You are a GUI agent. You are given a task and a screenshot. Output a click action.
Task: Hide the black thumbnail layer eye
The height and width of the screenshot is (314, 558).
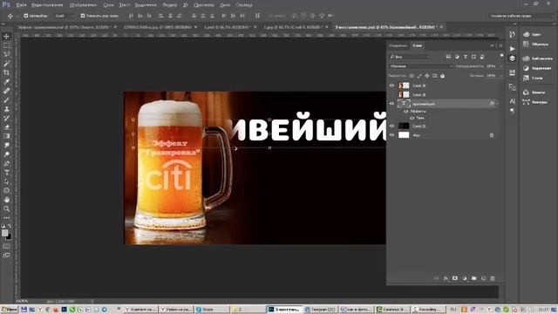pos(391,126)
